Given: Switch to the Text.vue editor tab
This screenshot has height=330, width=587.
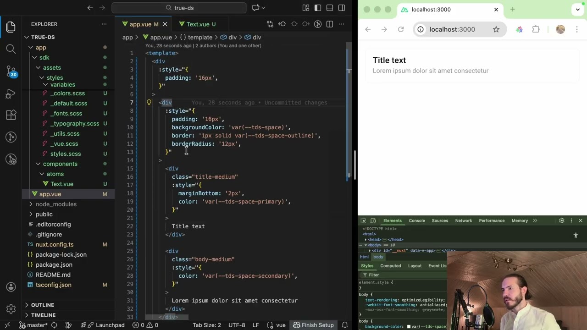Looking at the screenshot, I should pyautogui.click(x=197, y=24).
